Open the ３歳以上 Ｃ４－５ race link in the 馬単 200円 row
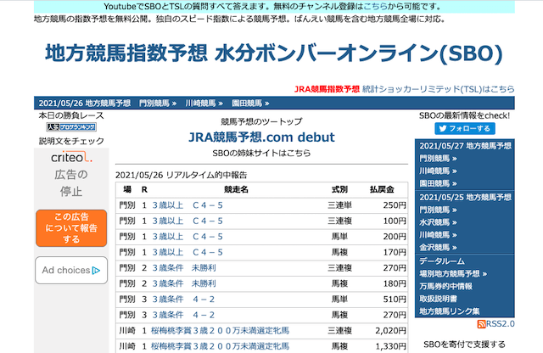This screenshot has height=353, width=543. pos(188,237)
